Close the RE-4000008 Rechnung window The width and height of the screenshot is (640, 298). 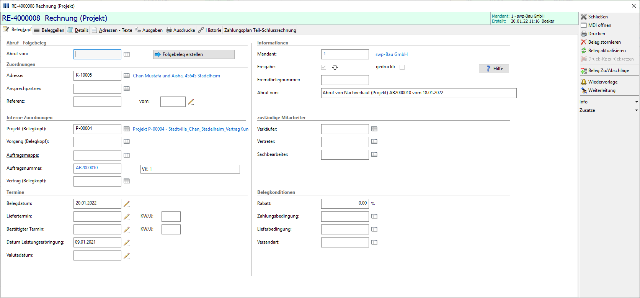[633, 6]
